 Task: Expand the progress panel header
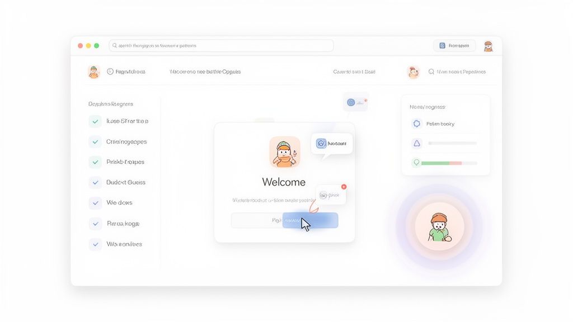(x=429, y=106)
